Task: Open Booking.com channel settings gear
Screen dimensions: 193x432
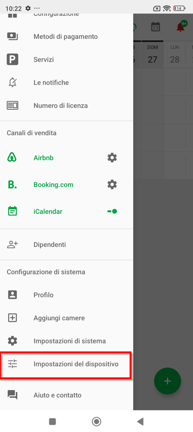Action: click(x=112, y=185)
